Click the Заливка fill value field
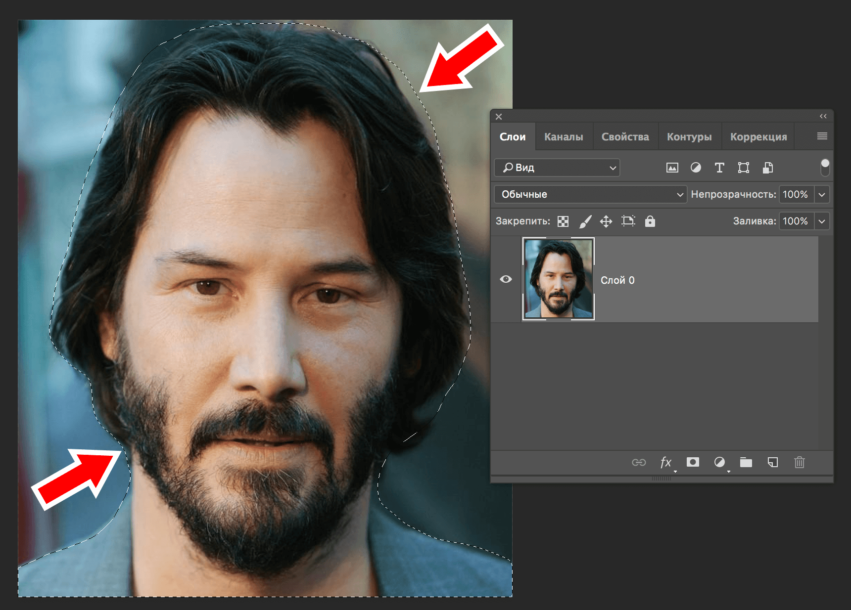Image resolution: width=851 pixels, height=610 pixels. pos(796,221)
